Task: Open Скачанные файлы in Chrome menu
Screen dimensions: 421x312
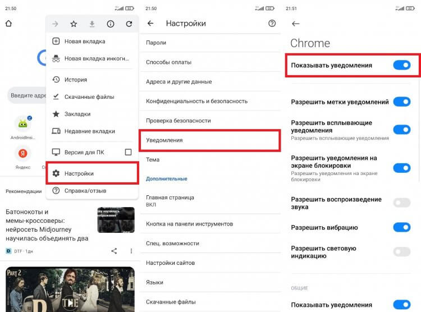Action: click(x=93, y=97)
